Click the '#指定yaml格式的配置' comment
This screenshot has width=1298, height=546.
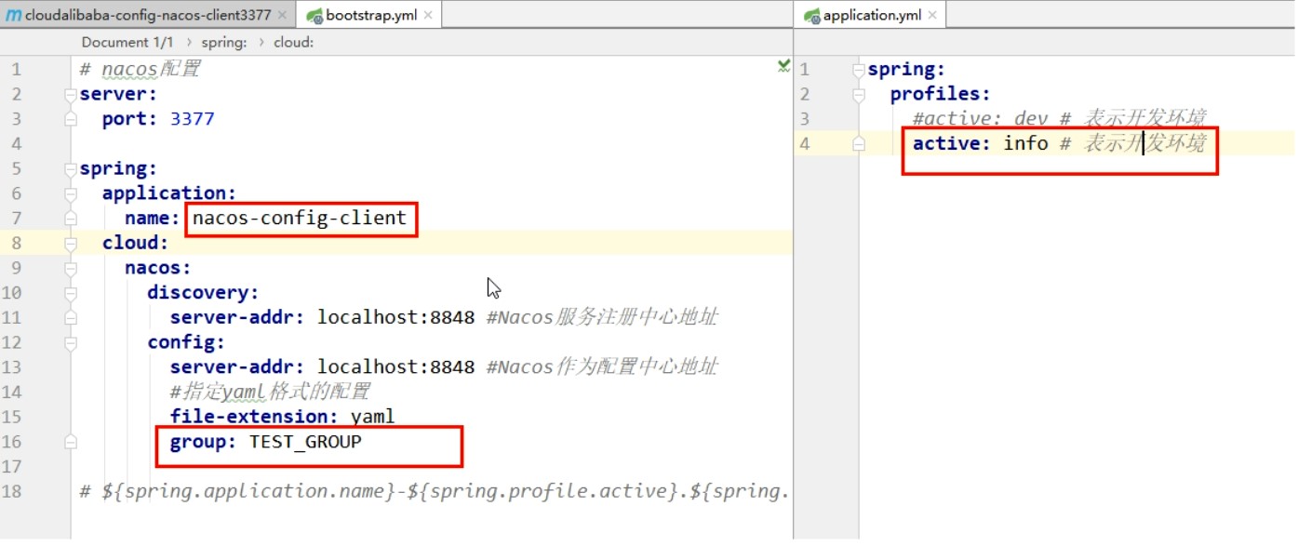click(270, 392)
